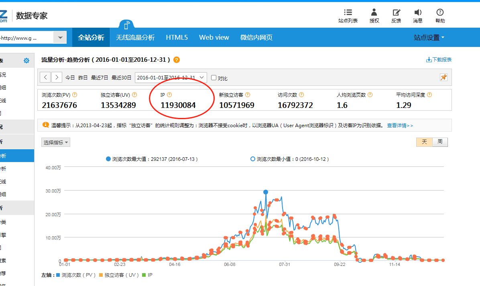The width and height of the screenshot is (480, 286).
Task: Toggle the blue 浏览次数(PV) legend swatch
Action: click(58, 275)
